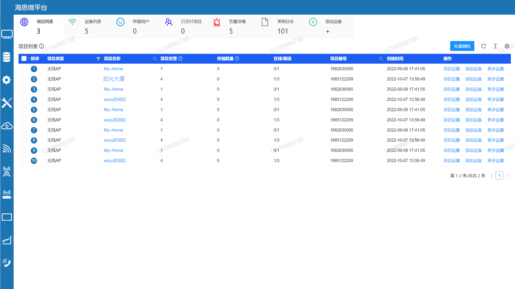The image size is (515, 289).
Task: Open the database icon in the left sidebar
Action: 7,57
